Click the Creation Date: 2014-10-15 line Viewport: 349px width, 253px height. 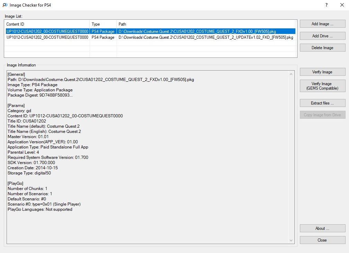pos(33,168)
